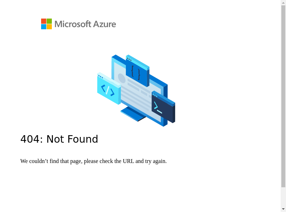Click the vertical scrollbar thumb
The height and width of the screenshot is (214, 286).
click(283, 96)
